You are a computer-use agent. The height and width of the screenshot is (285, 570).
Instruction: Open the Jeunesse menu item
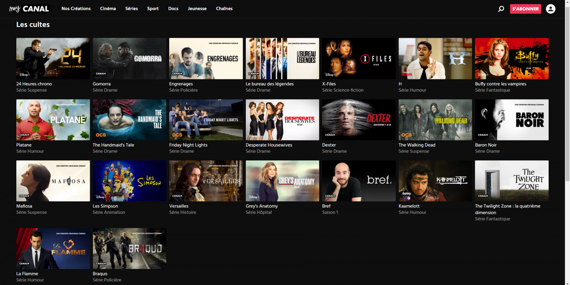tap(197, 9)
